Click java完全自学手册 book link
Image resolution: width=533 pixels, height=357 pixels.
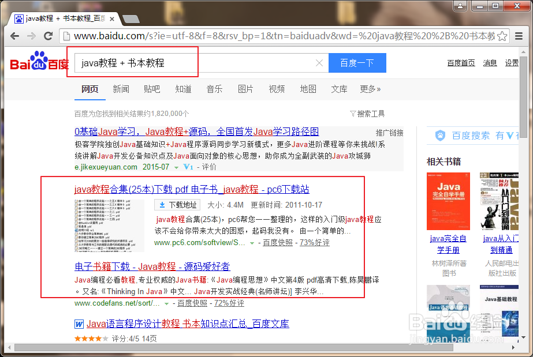click(x=448, y=245)
